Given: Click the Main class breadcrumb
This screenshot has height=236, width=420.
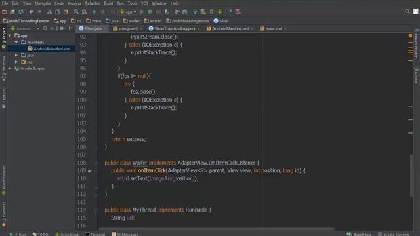Looking at the screenshot, I should tap(221, 20).
